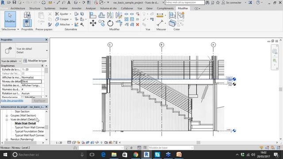This screenshot has width=283, height=159.
Task: Click Create Assembly icon in Créer panel
Action: point(172,15)
